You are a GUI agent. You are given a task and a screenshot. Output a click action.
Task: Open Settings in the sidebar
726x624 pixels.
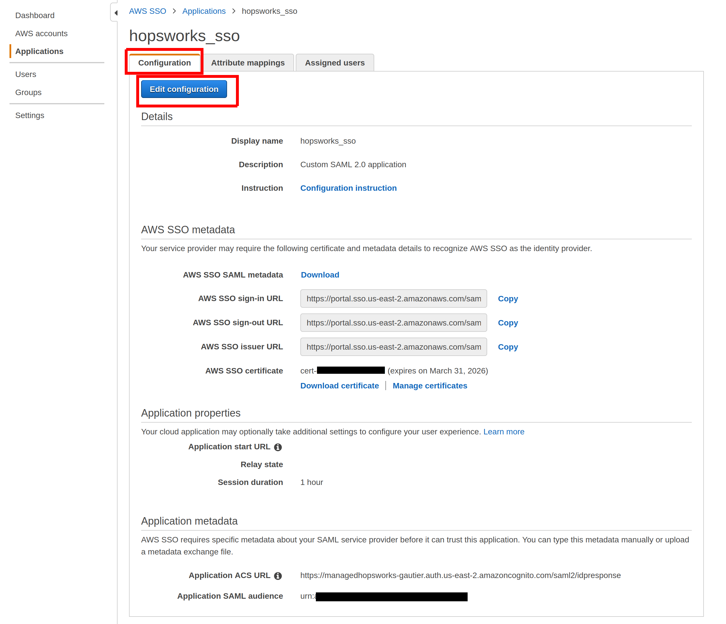pos(30,115)
